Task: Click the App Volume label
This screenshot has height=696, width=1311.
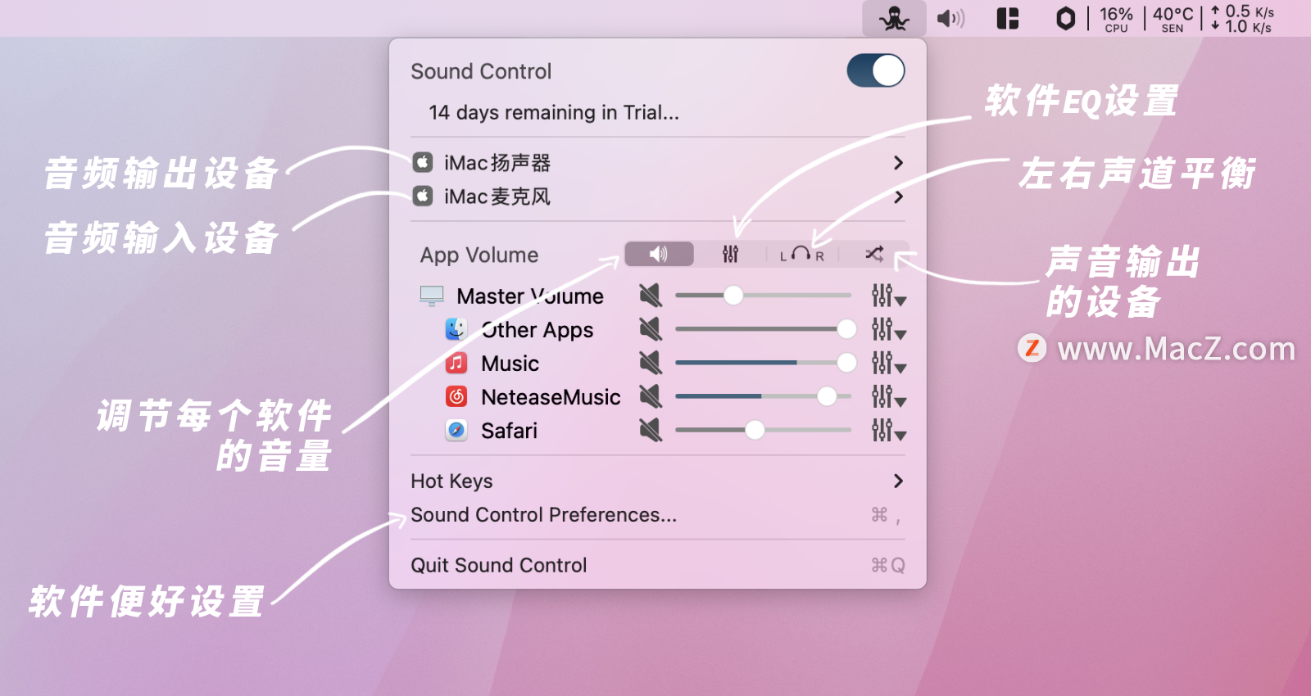Action: tap(479, 255)
